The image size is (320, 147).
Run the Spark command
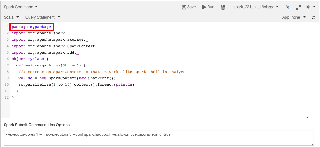point(208,7)
